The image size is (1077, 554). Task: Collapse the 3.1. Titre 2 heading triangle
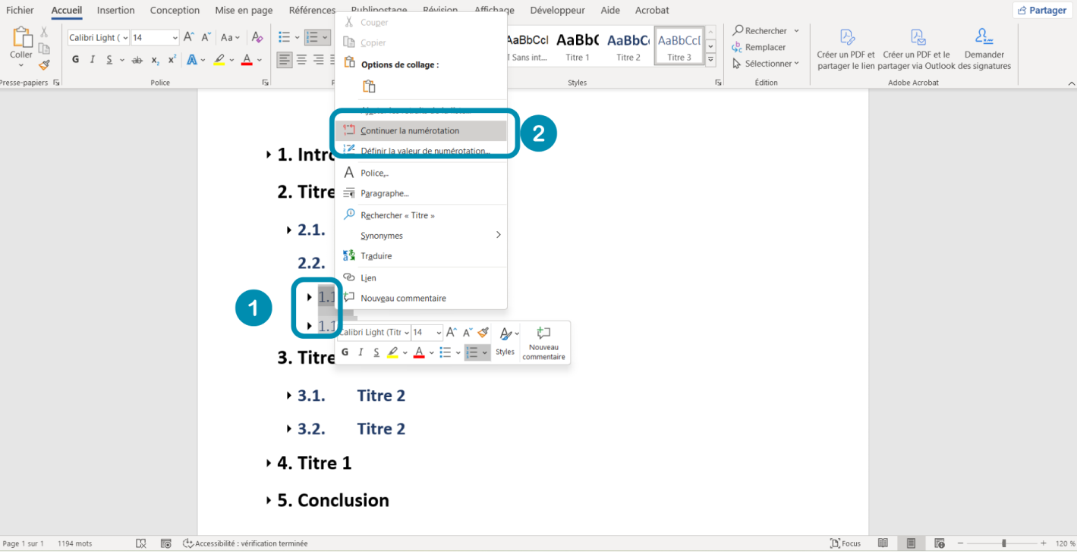[289, 396]
